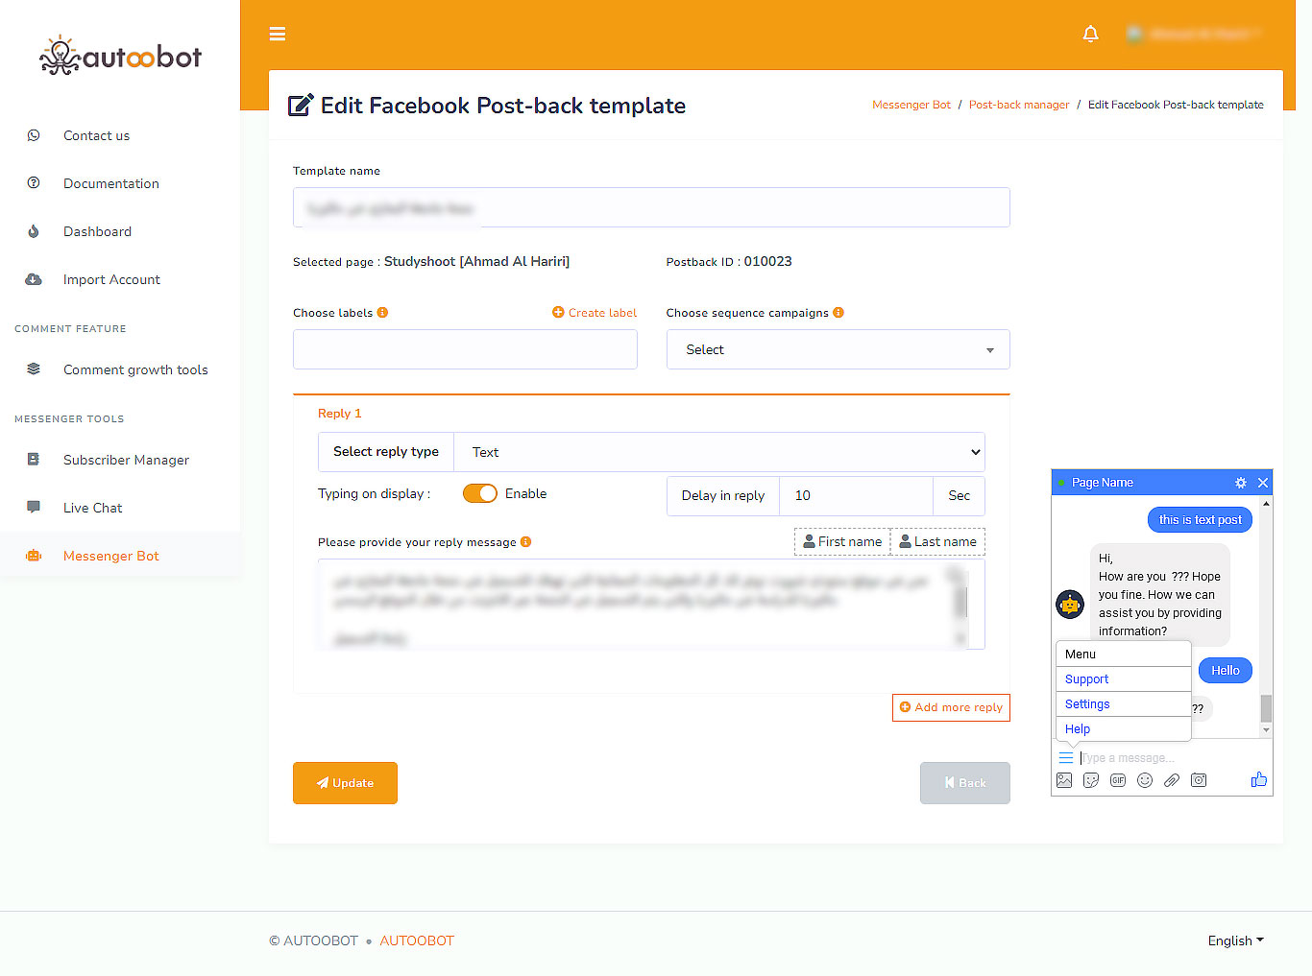Open the Post-back manager breadcrumb link
The height and width of the screenshot is (976, 1312).
1018,105
